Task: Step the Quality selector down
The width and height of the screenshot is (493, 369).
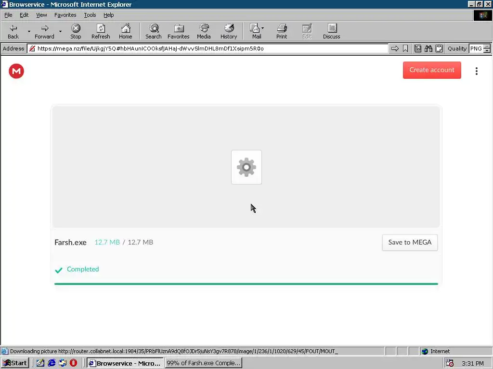Action: point(487,51)
